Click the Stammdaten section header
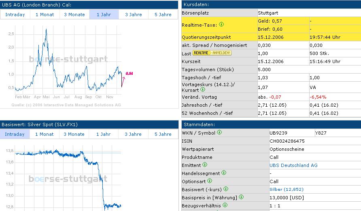361x211 pixels. click(271, 124)
